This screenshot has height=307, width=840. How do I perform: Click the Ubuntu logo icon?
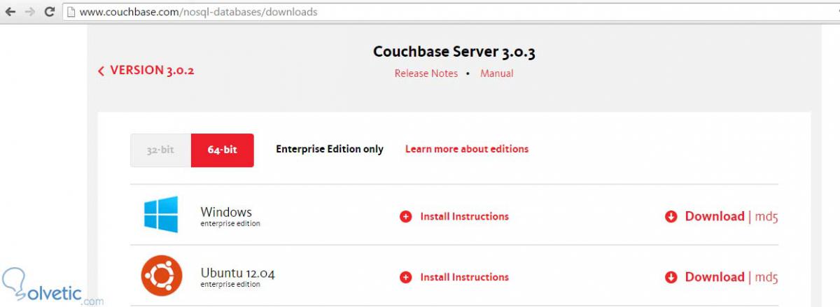tap(161, 275)
